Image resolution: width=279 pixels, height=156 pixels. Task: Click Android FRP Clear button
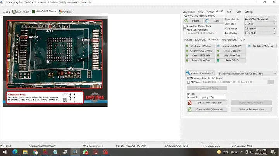pos(201,46)
